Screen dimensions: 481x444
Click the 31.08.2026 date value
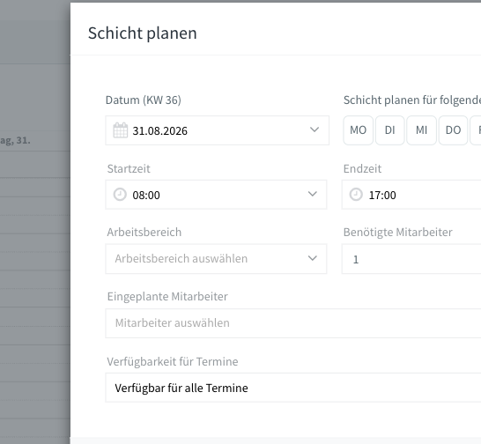(x=159, y=131)
